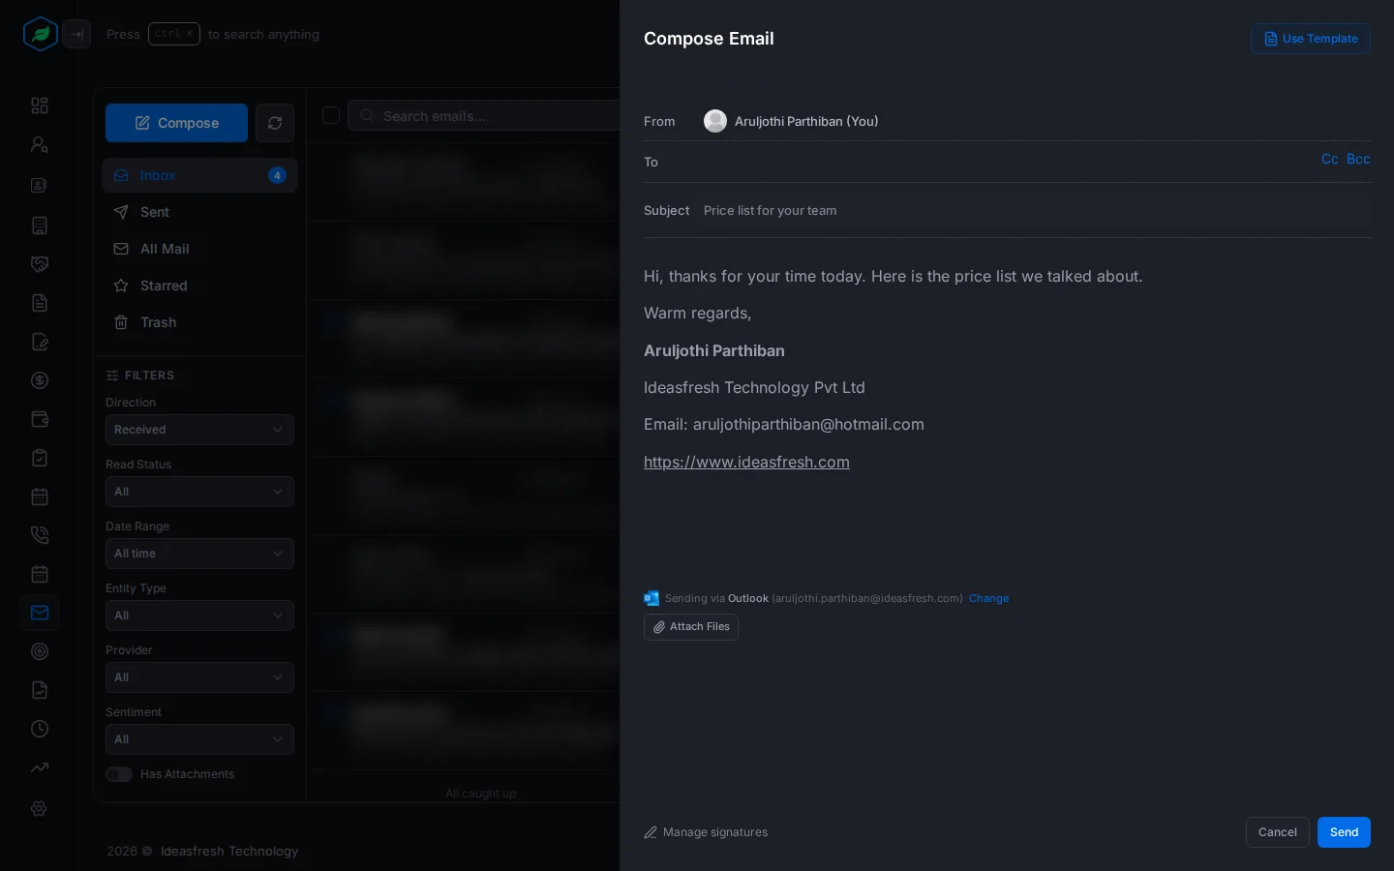
Task: Open the wallet icon in sidebar
Action: coord(40,419)
